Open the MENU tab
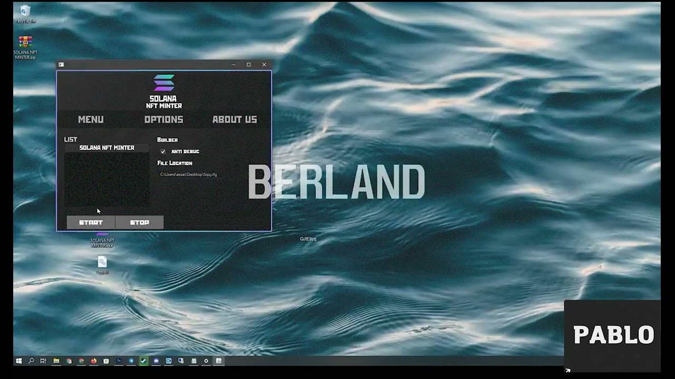The width and height of the screenshot is (675, 379). click(91, 119)
